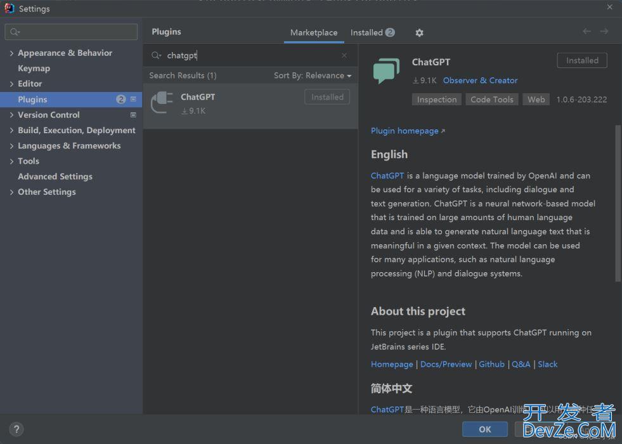Screen dimensions: 622x444
Task: Expand Languages & Frameworks node
Action: tap(11, 146)
